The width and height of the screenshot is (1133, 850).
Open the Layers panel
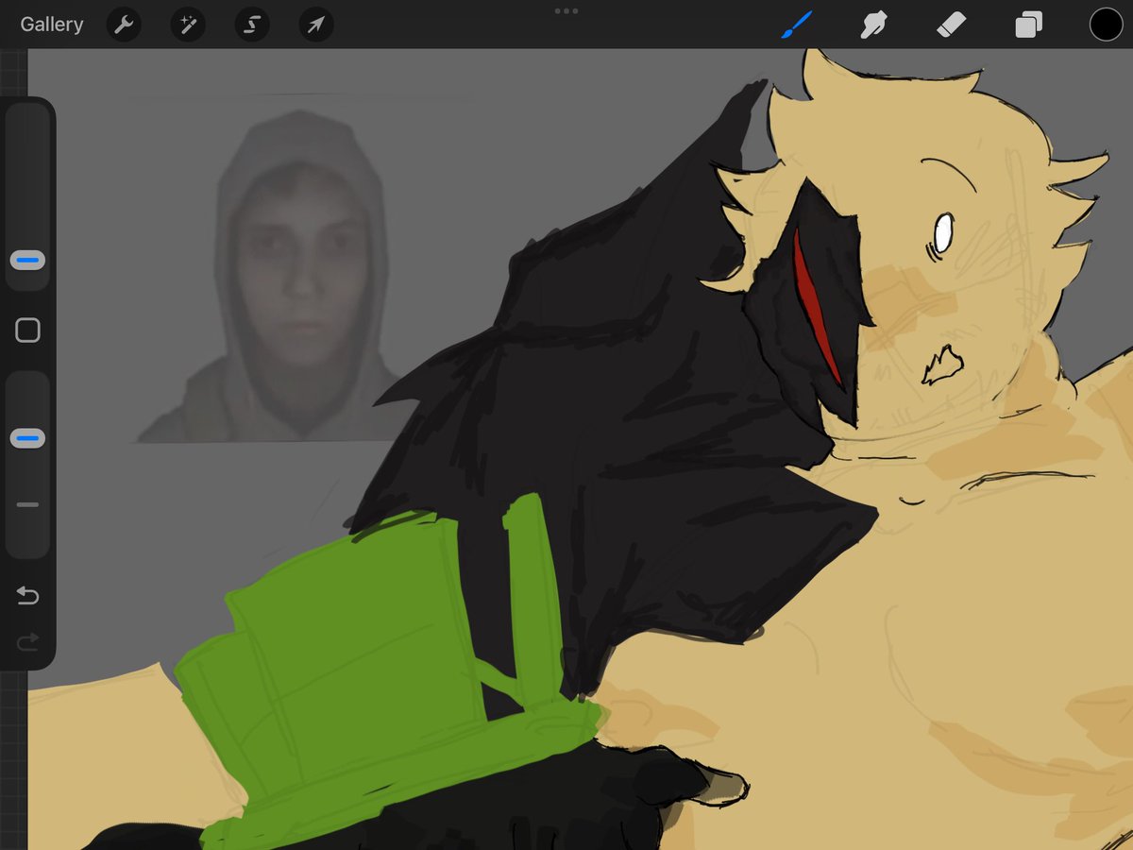(1028, 25)
